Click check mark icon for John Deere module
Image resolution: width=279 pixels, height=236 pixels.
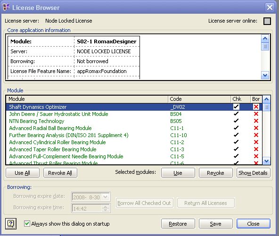point(236,114)
